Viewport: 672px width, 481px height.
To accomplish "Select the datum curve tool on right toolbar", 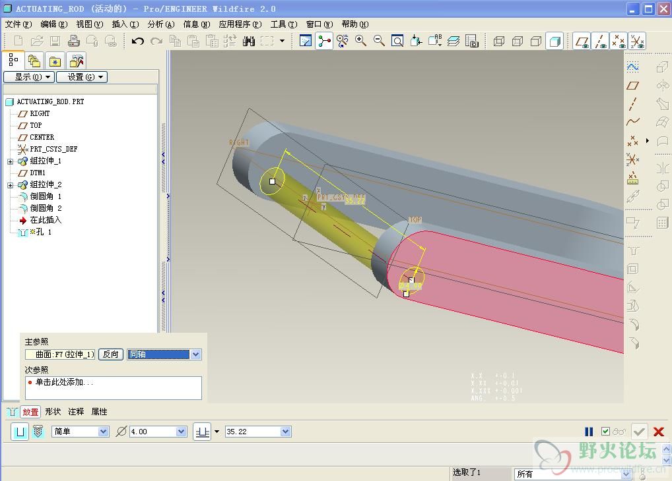I will 632,122.
